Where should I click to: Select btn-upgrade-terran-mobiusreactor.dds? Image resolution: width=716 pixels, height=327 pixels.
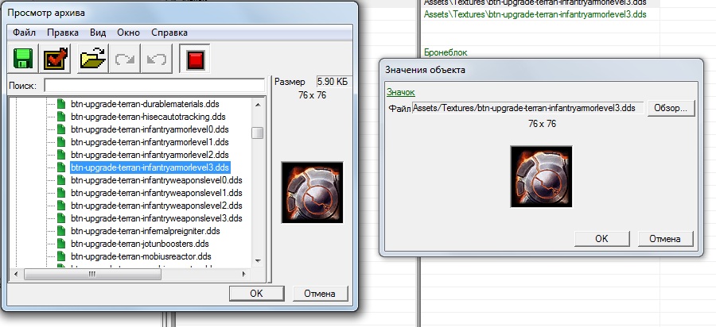click(x=141, y=256)
